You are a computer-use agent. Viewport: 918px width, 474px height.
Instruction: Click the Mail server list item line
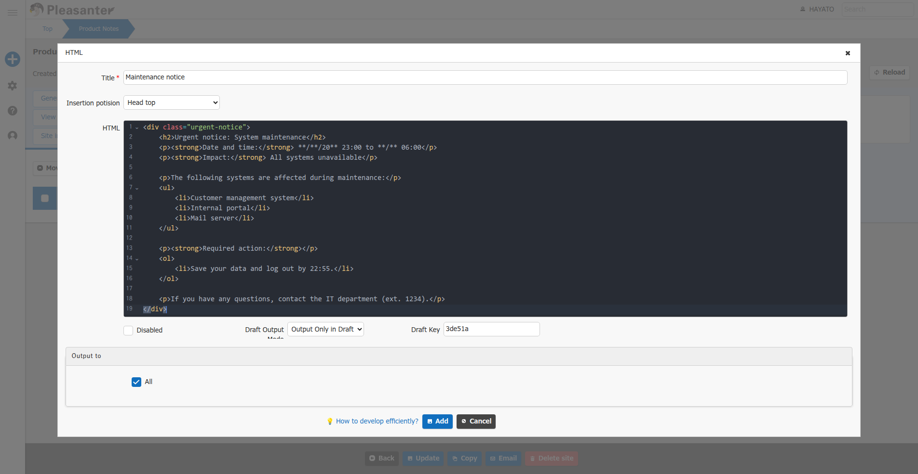[215, 218]
